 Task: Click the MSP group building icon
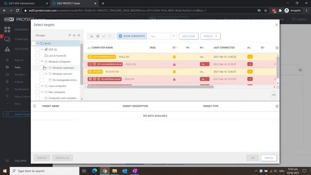click(46, 50)
